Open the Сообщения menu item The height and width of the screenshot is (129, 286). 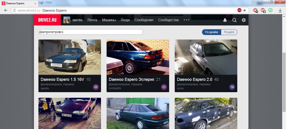tap(144, 20)
